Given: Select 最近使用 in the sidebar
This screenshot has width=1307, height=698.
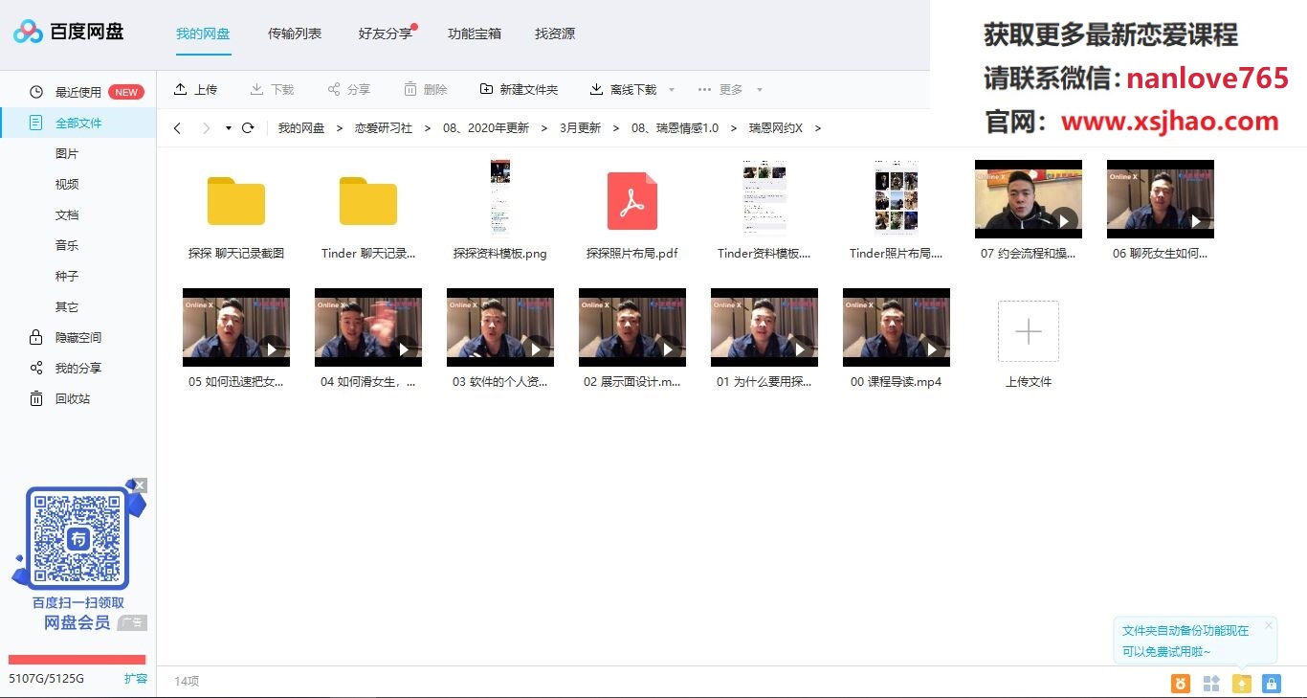Looking at the screenshot, I should point(78,93).
